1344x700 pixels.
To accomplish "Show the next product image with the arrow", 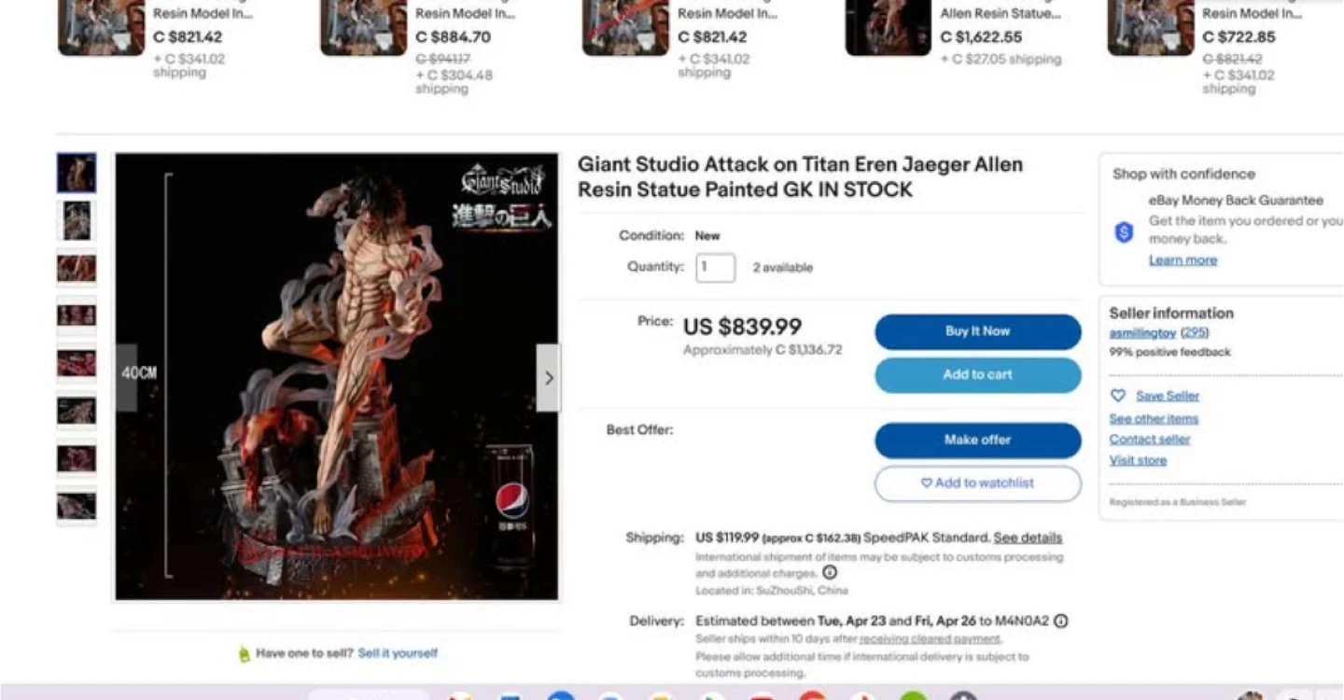I will pyautogui.click(x=548, y=378).
